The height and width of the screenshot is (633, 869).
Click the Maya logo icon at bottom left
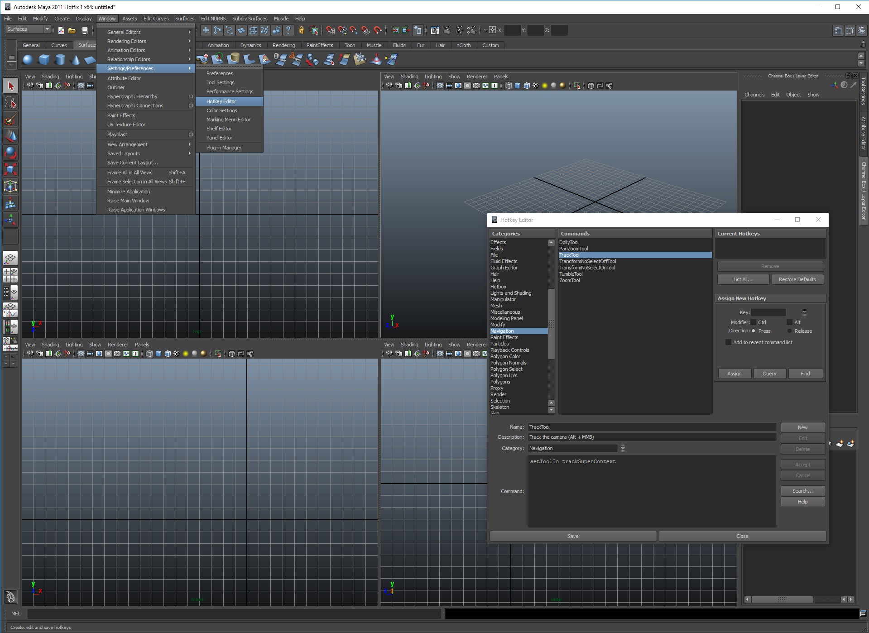pyautogui.click(x=10, y=597)
